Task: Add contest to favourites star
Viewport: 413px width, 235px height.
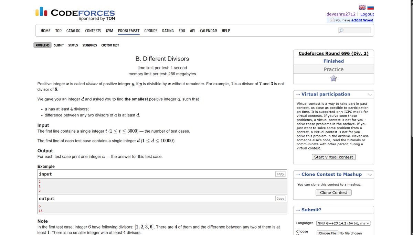Action: tap(333, 78)
